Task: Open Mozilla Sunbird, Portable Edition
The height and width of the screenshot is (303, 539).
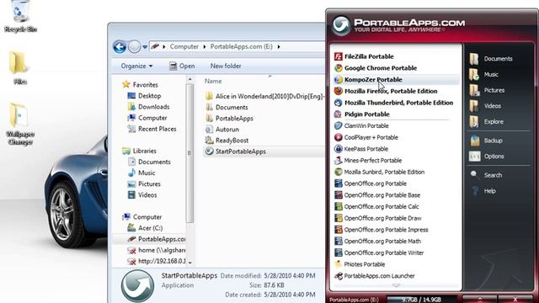Action: 379,172
